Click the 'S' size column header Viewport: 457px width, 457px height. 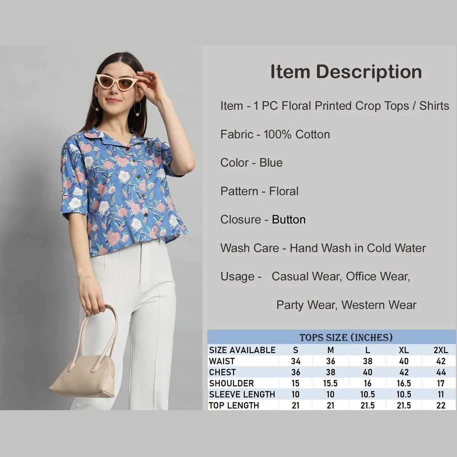coord(296,350)
